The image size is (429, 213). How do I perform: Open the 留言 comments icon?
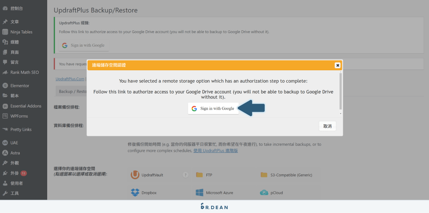[5, 62]
